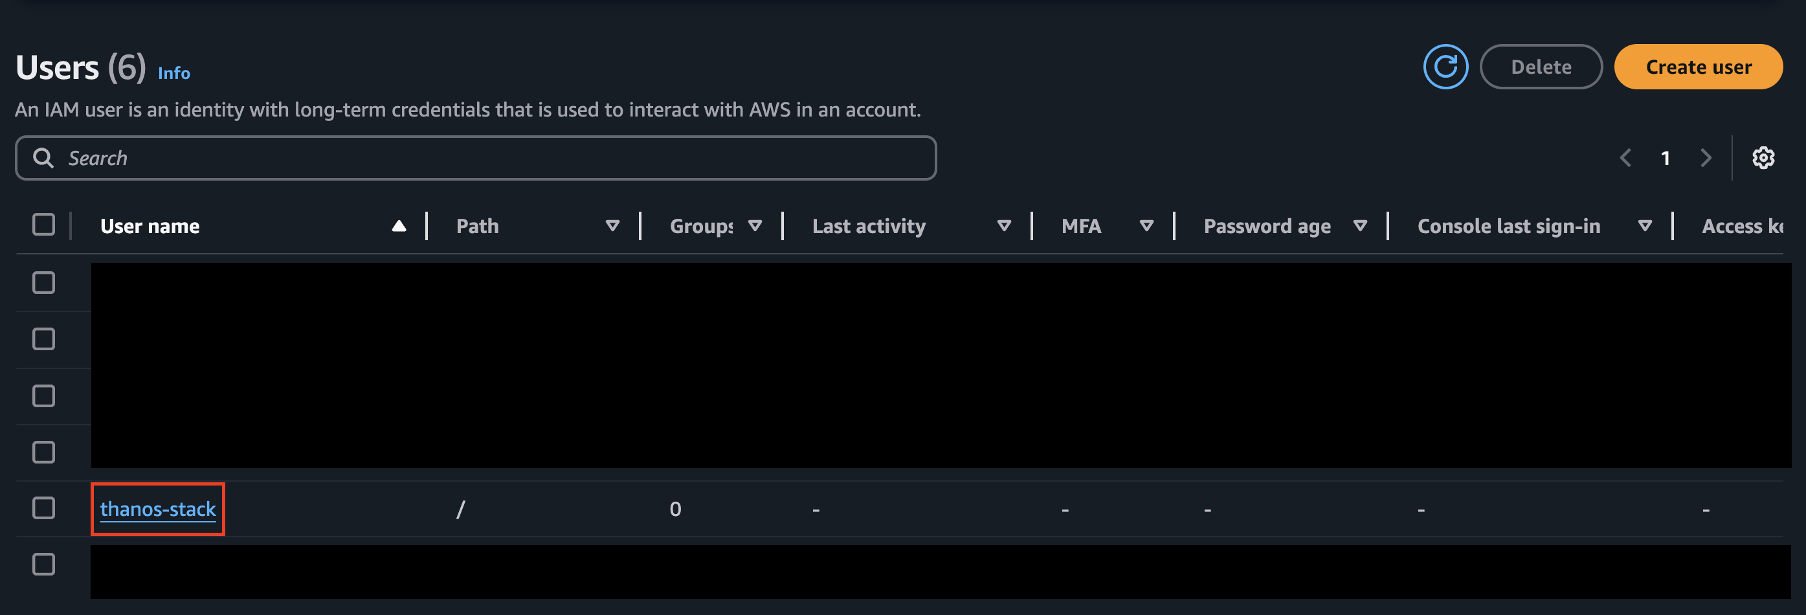Click Groups column sort arrow
Viewport: 1806px width, 615px height.
(754, 226)
